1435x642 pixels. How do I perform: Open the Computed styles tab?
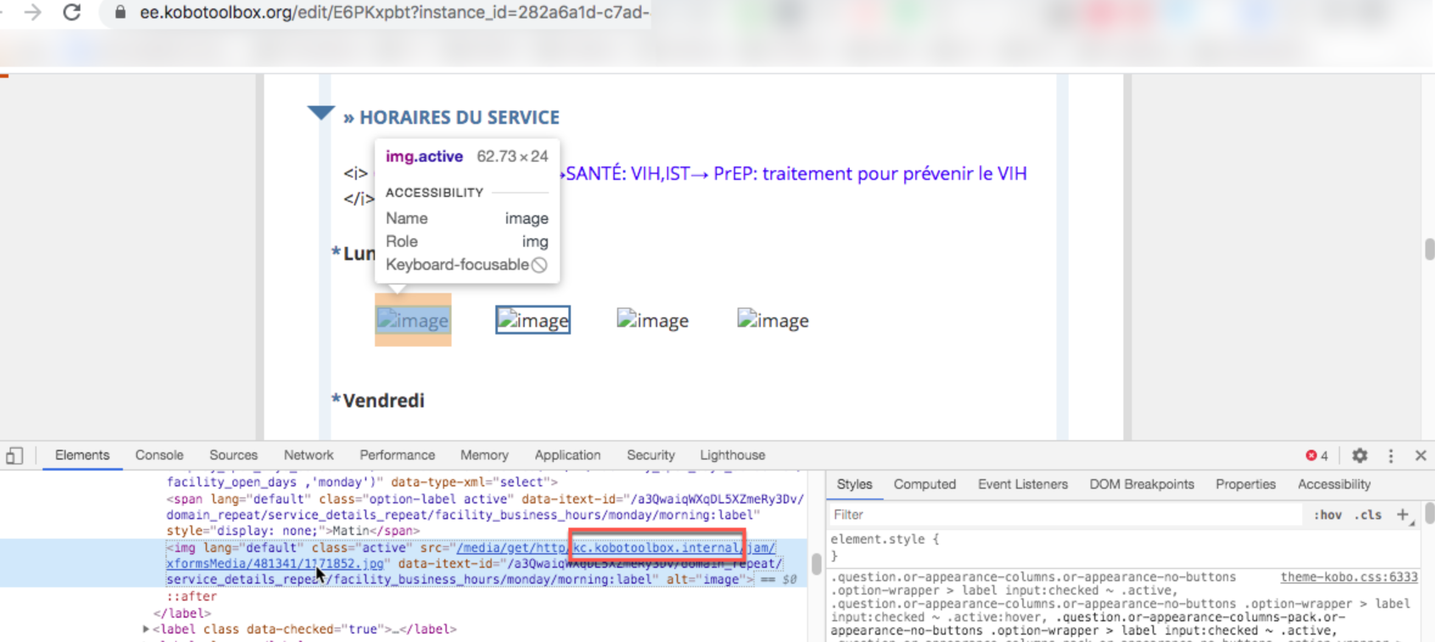pos(924,484)
